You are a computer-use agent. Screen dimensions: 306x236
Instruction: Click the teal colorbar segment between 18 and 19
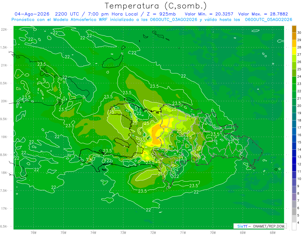pyautogui.click(x=294, y=117)
